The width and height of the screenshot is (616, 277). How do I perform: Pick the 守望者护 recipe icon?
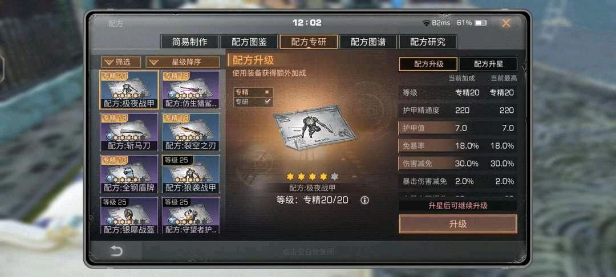[x=191, y=216]
